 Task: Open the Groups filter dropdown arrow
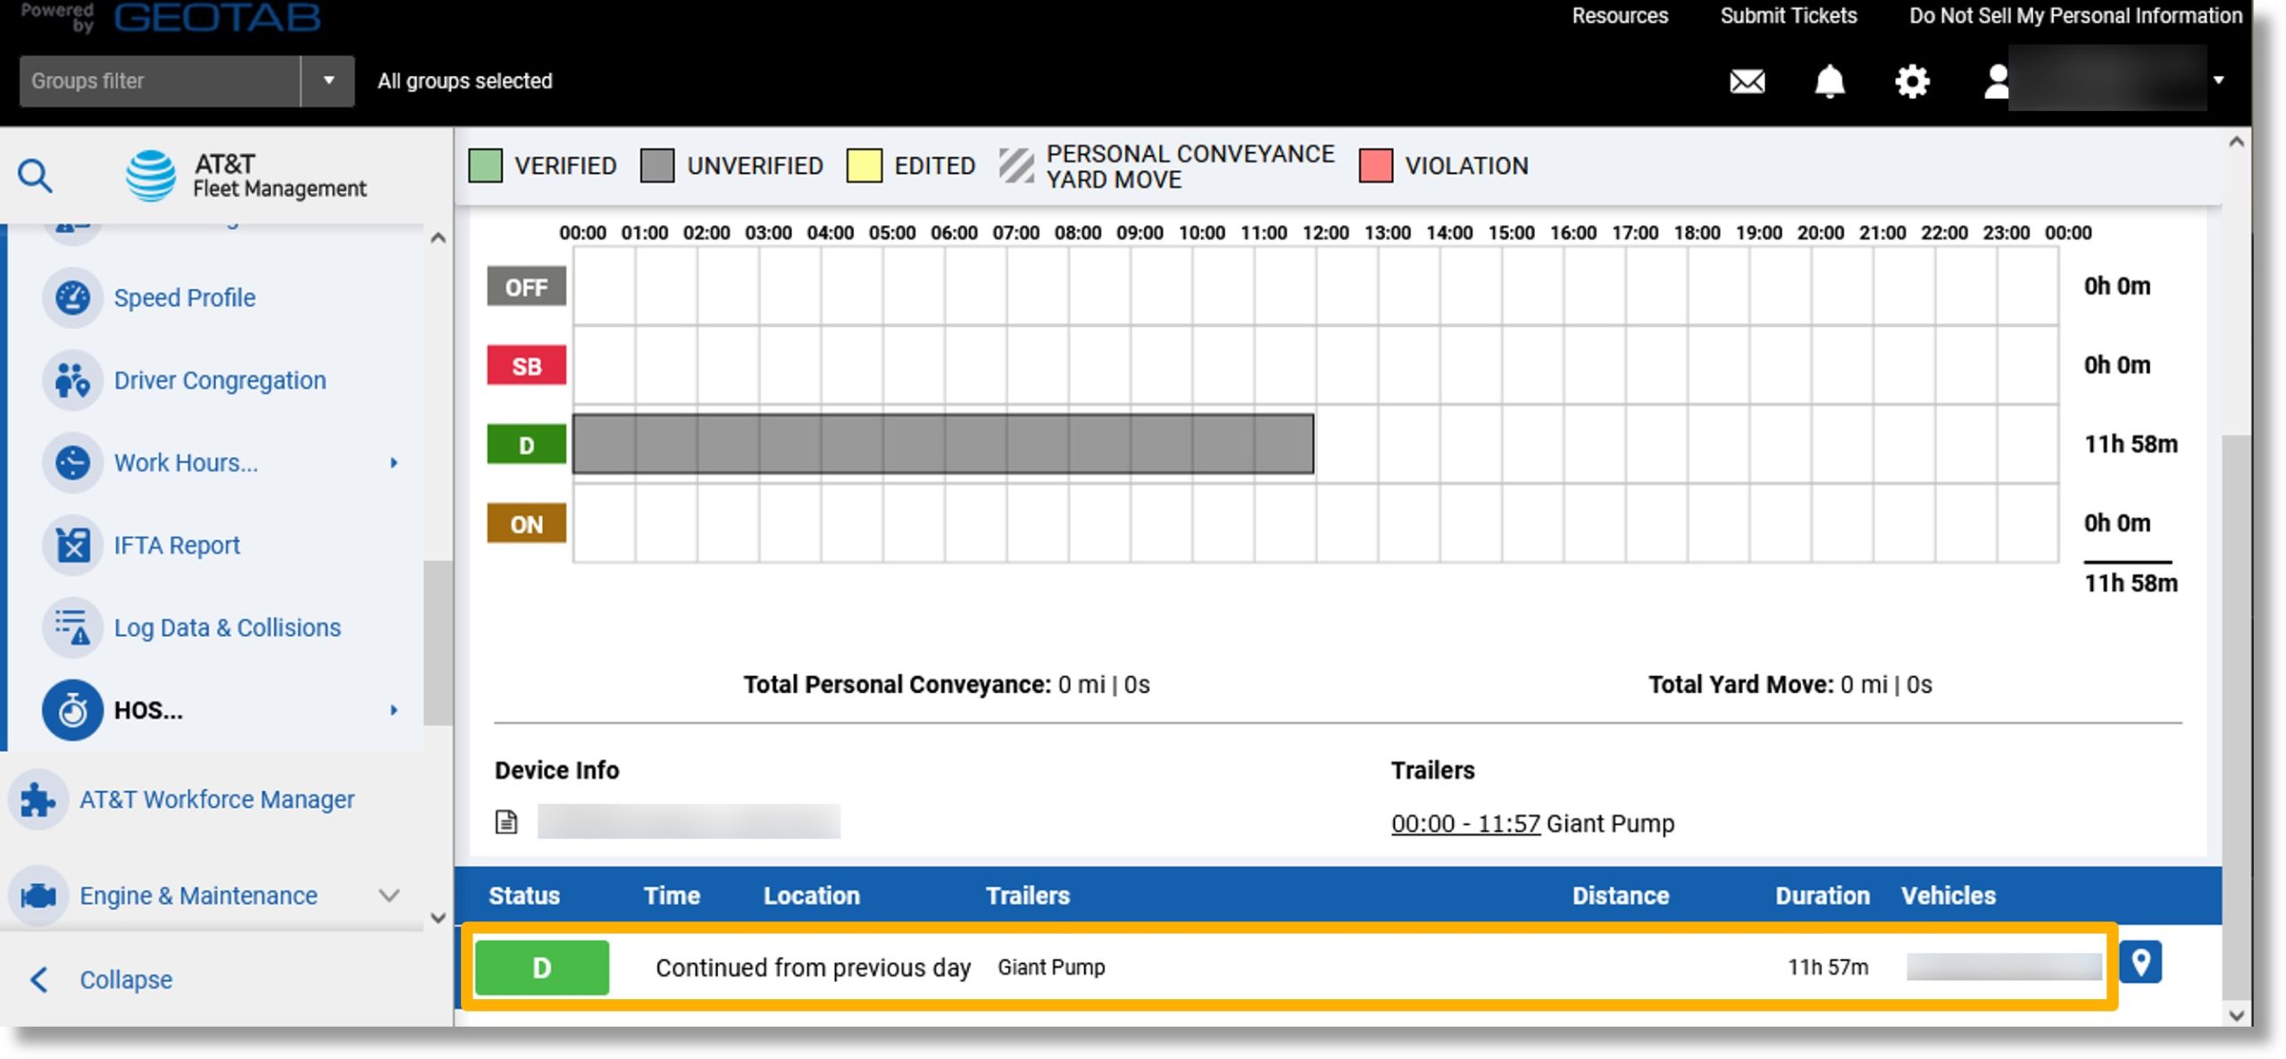point(328,81)
